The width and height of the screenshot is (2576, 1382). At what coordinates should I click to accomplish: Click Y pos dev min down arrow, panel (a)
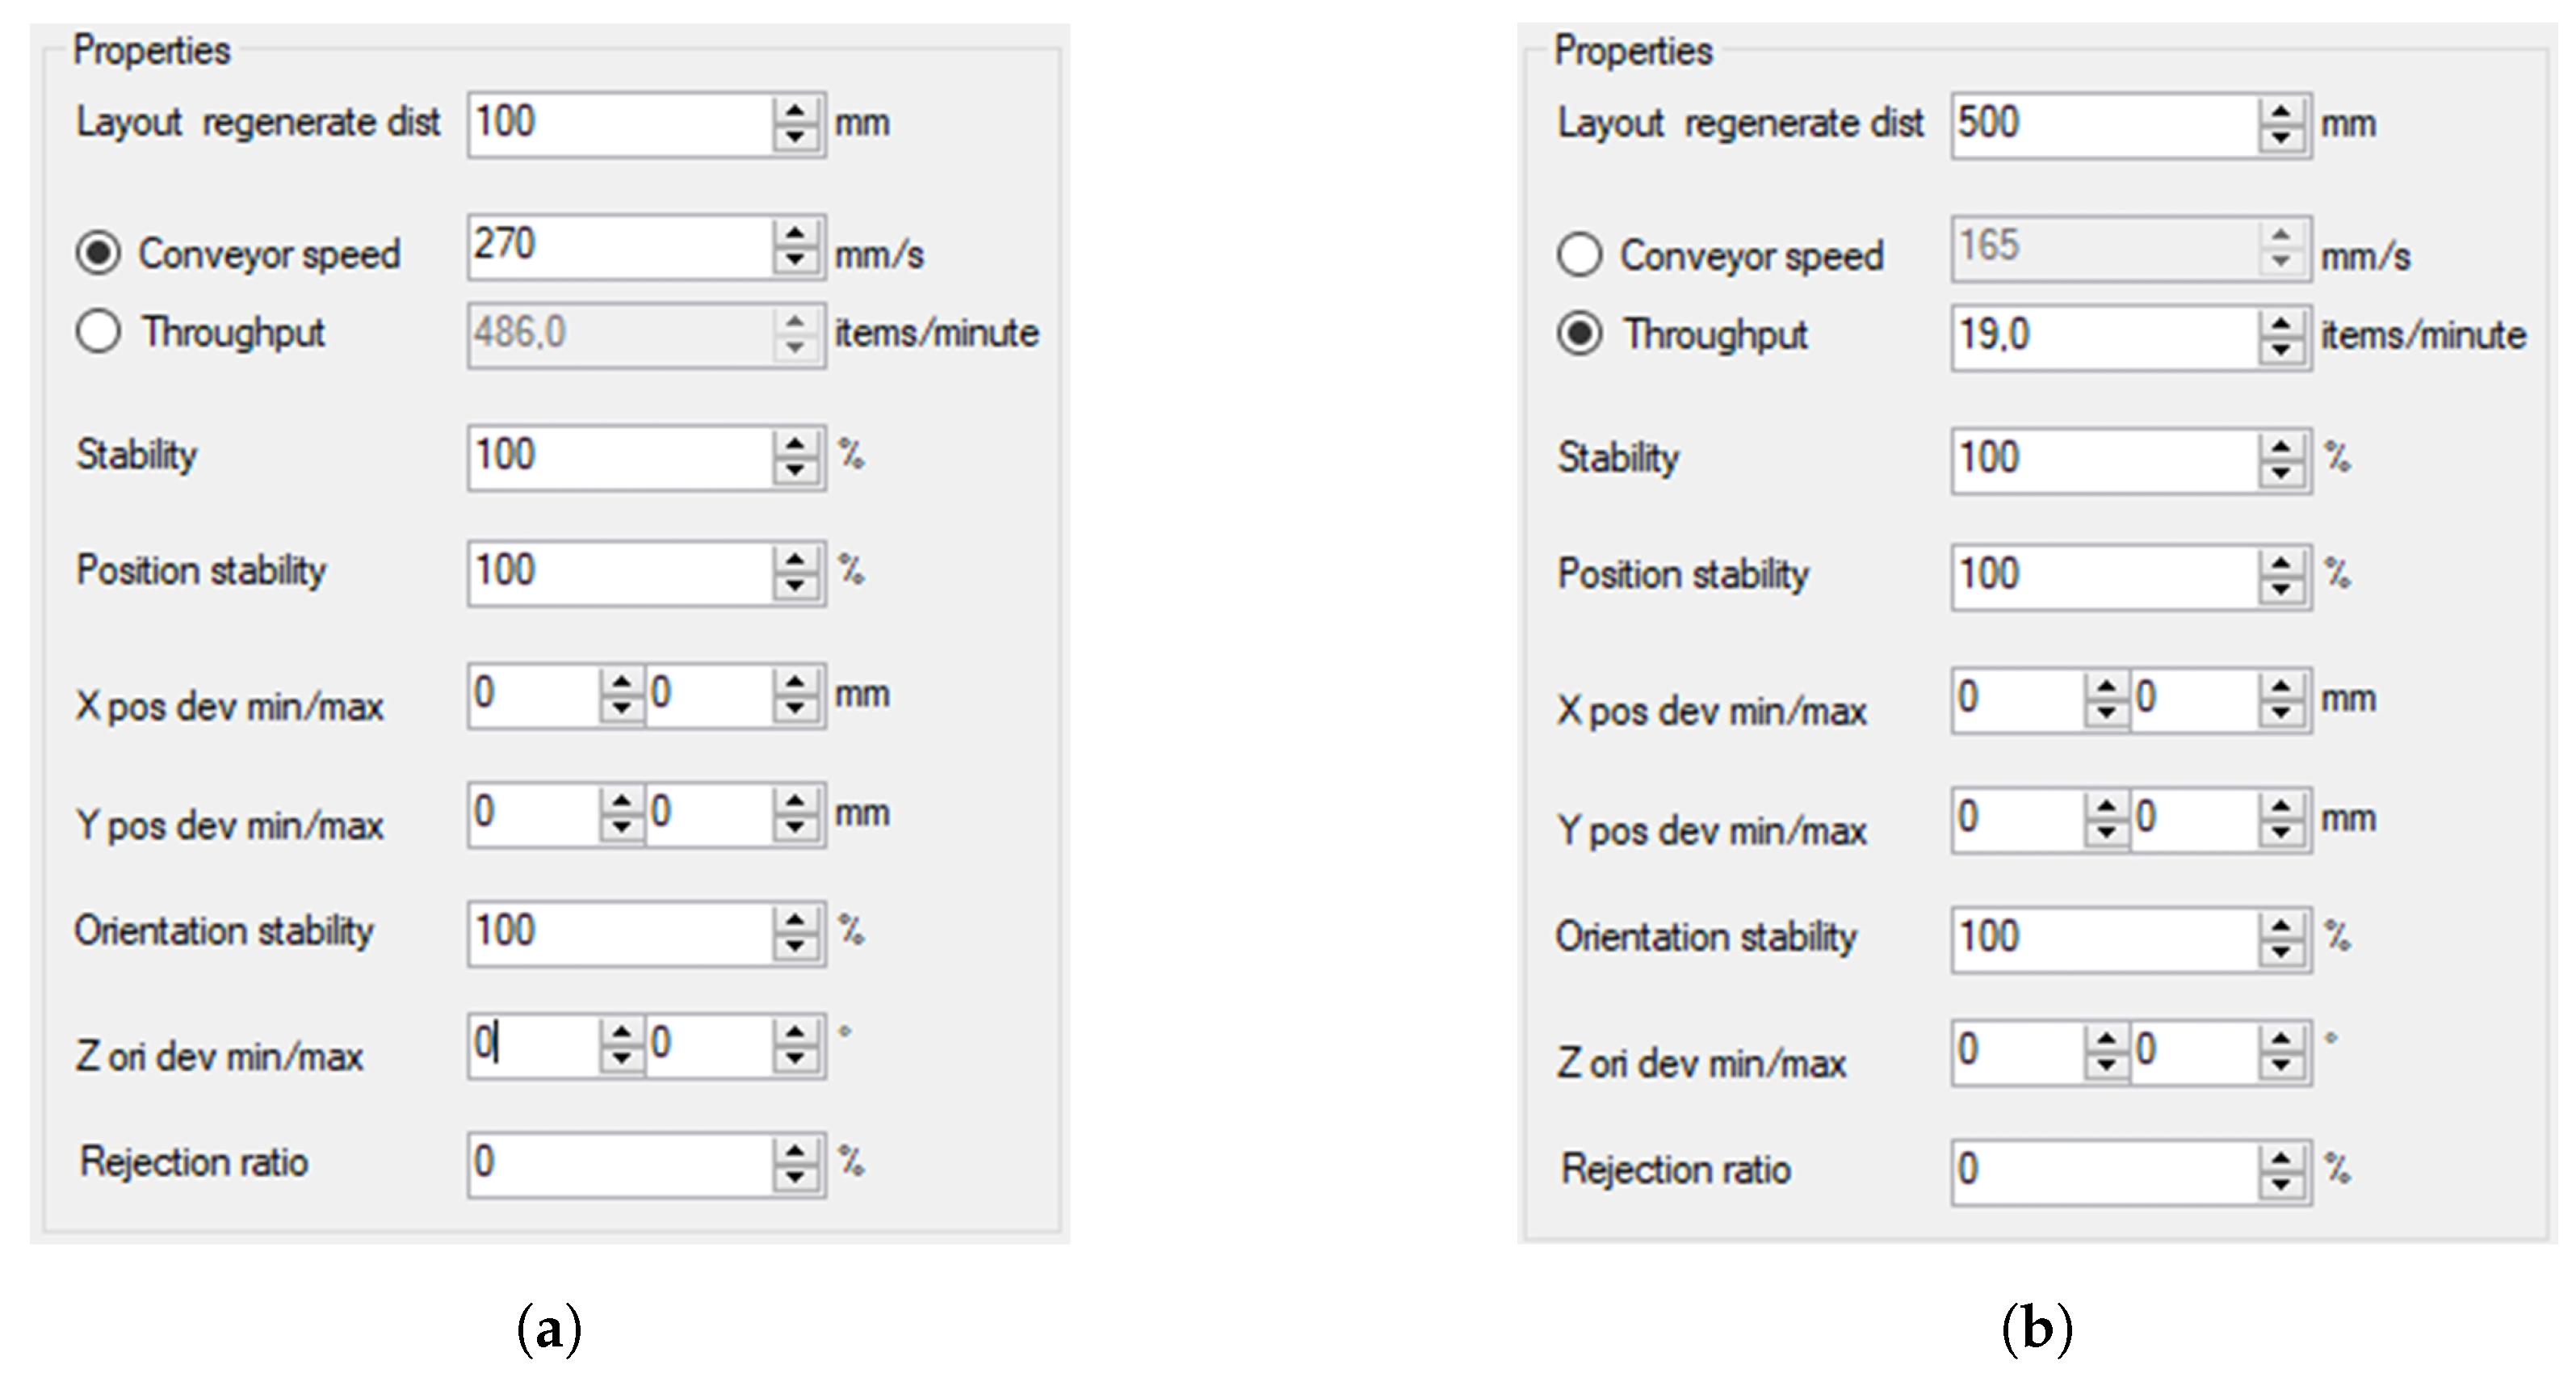(x=622, y=827)
